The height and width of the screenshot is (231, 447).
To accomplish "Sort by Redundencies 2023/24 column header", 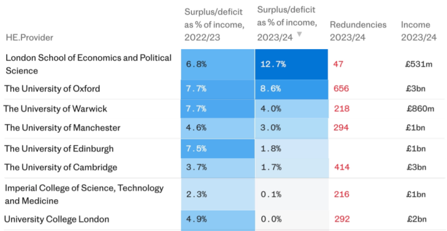I will point(358,31).
